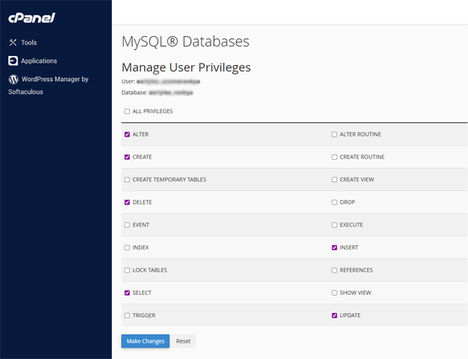This screenshot has width=468, height=359.
Task: Click the Database: label
Action: point(134,93)
